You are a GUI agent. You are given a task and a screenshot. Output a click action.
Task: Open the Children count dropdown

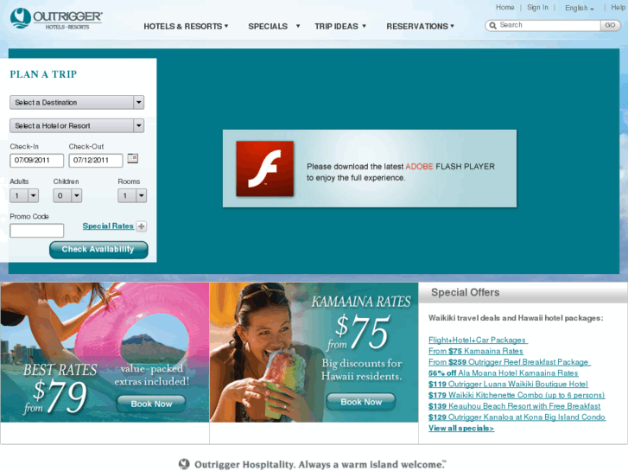pyautogui.click(x=67, y=195)
